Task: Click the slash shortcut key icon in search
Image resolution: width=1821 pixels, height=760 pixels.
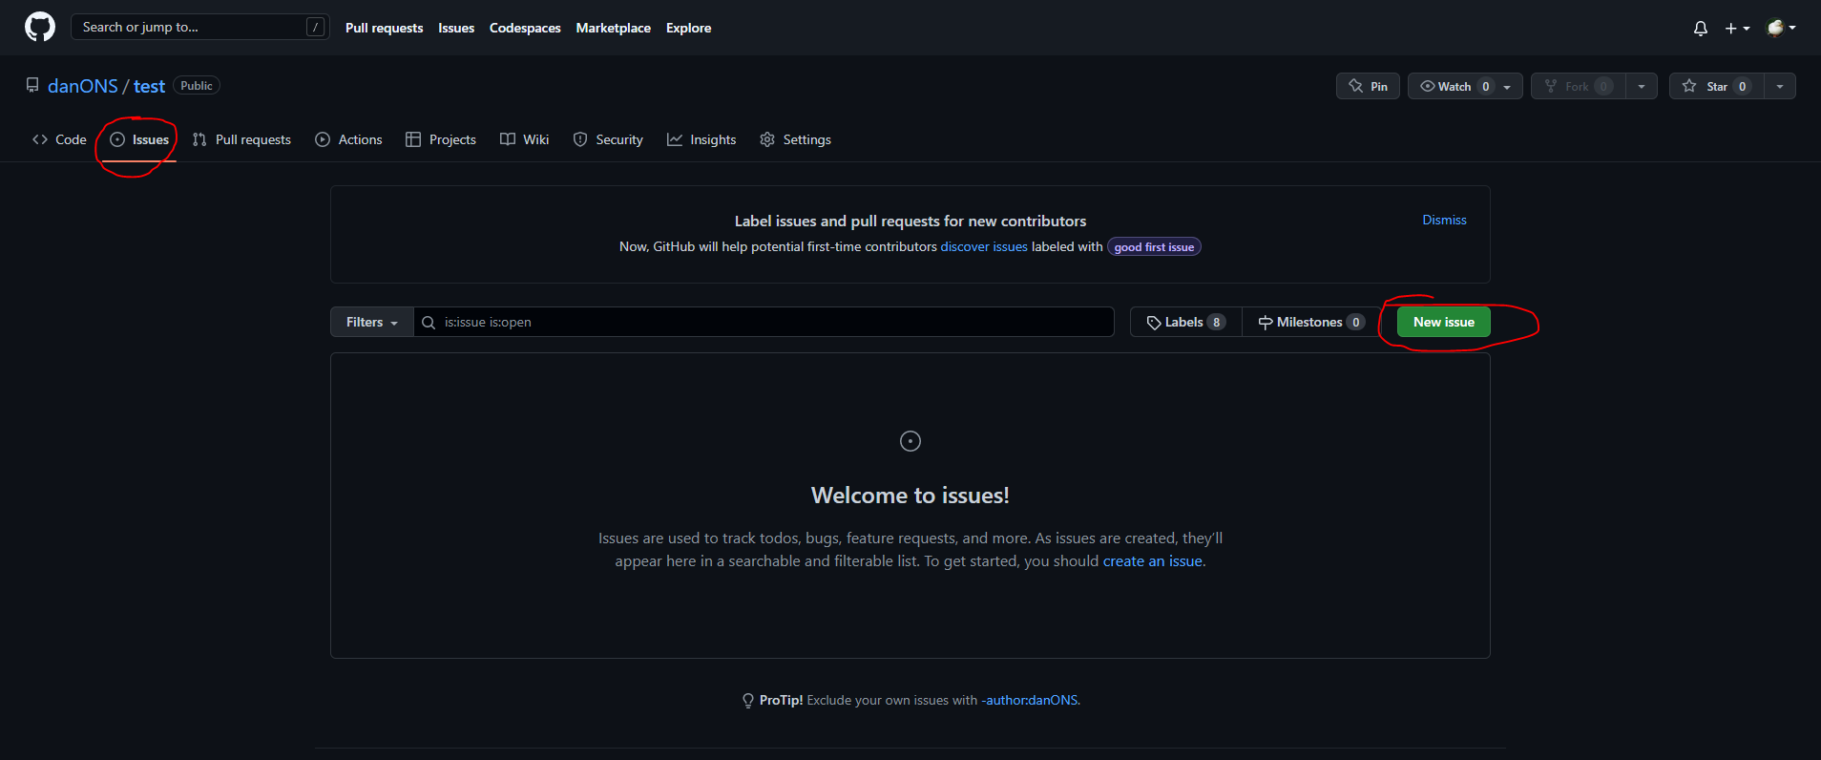Action: [315, 27]
